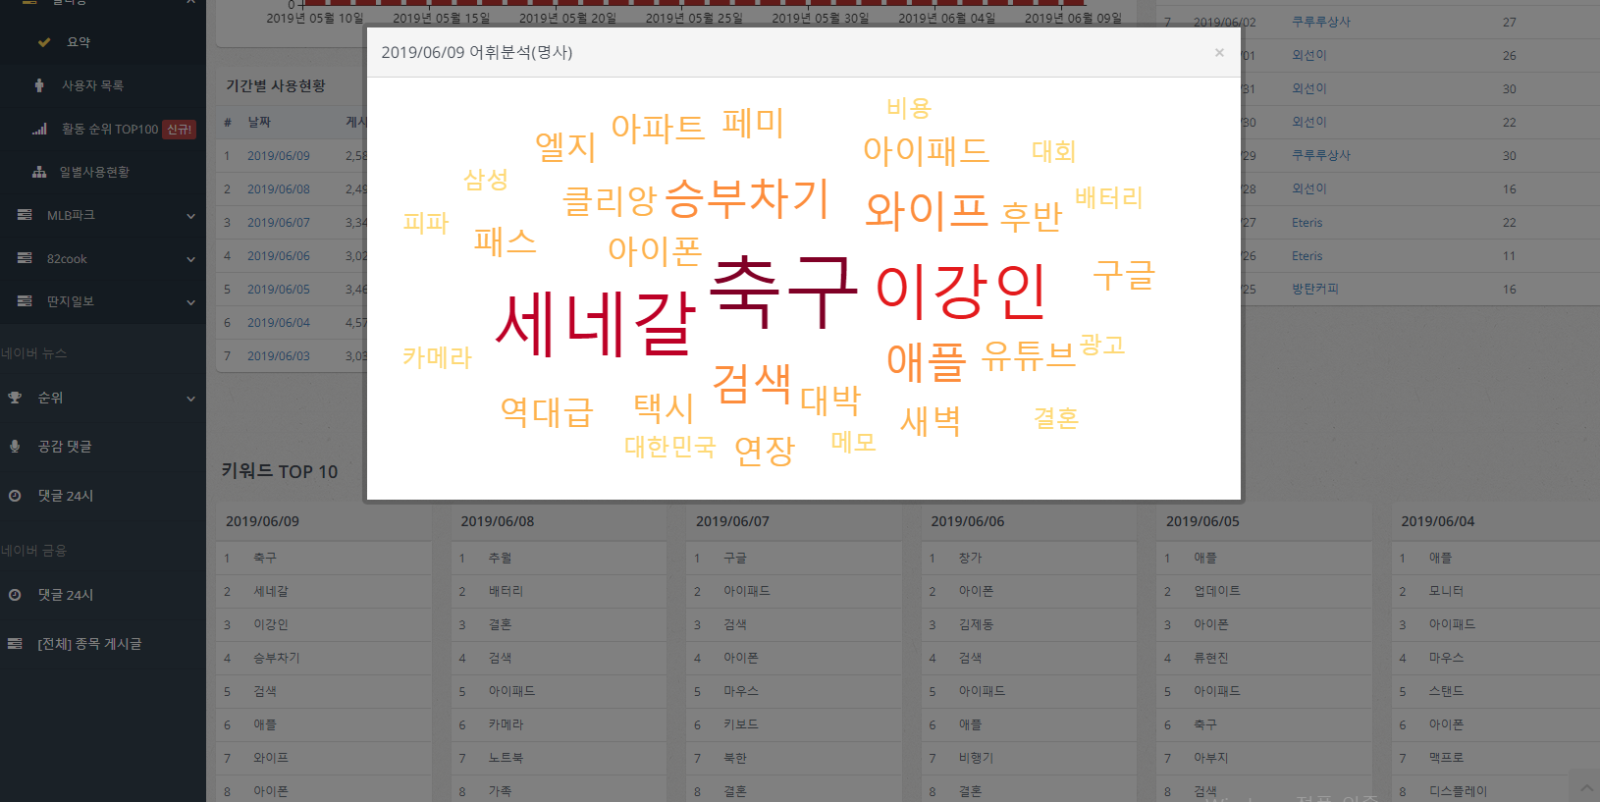Click the 신규! badge

pyautogui.click(x=179, y=130)
